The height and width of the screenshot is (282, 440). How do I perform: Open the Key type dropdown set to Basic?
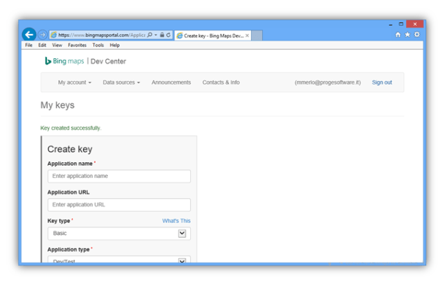coord(119,233)
